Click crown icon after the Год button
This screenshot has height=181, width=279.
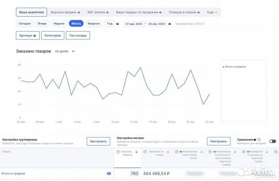tap(117, 24)
